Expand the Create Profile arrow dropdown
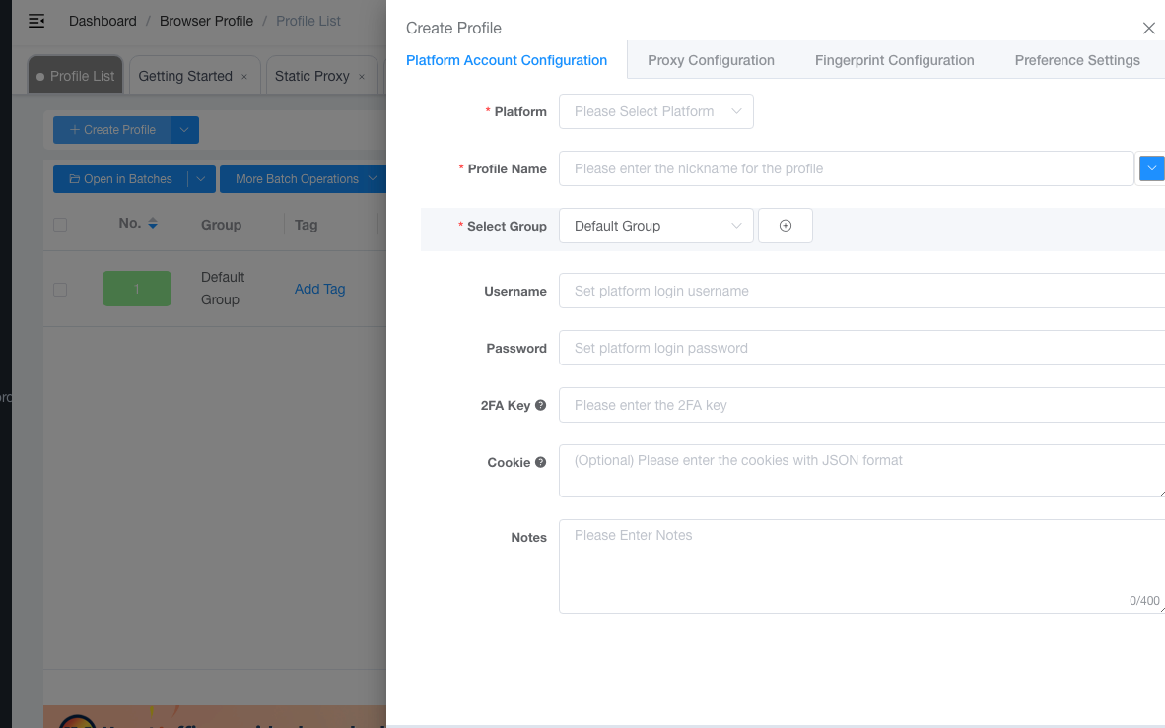This screenshot has height=728, width=1165. tap(185, 130)
